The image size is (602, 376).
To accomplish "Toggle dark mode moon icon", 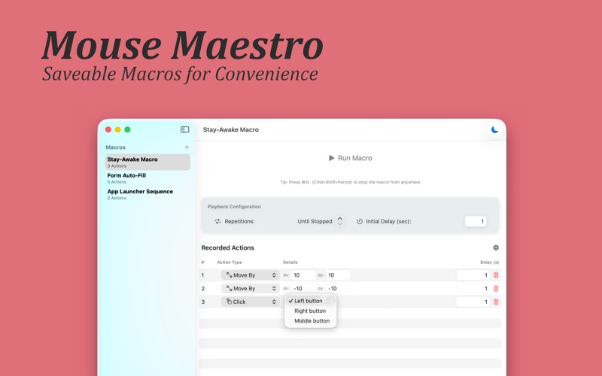I will click(494, 129).
